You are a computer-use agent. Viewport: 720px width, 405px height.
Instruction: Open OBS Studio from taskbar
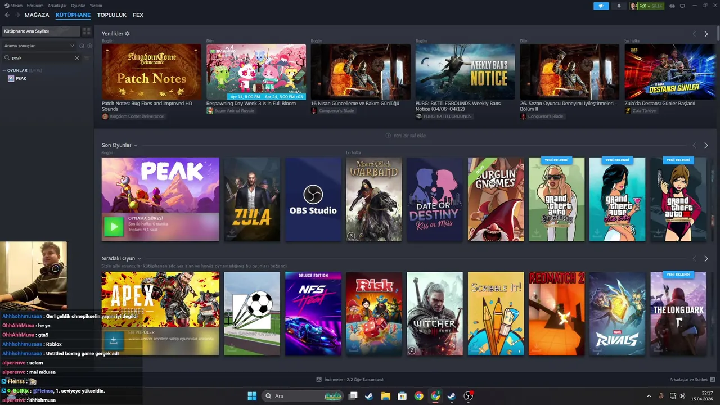(469, 396)
